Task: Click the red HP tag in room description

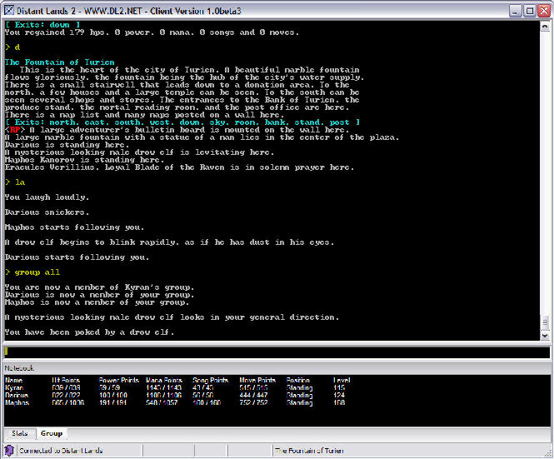Action: tap(14, 130)
